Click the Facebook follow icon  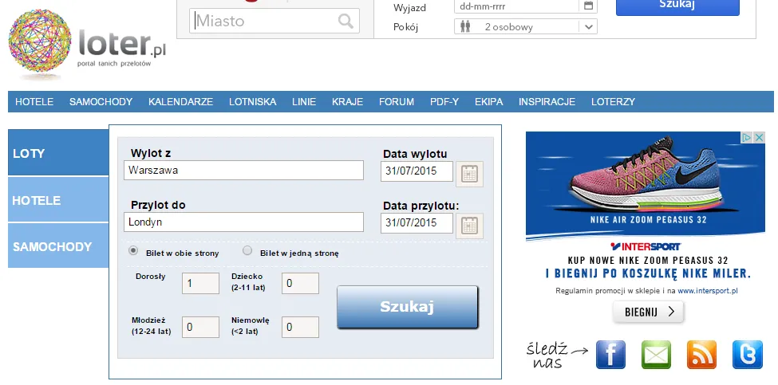coord(610,354)
